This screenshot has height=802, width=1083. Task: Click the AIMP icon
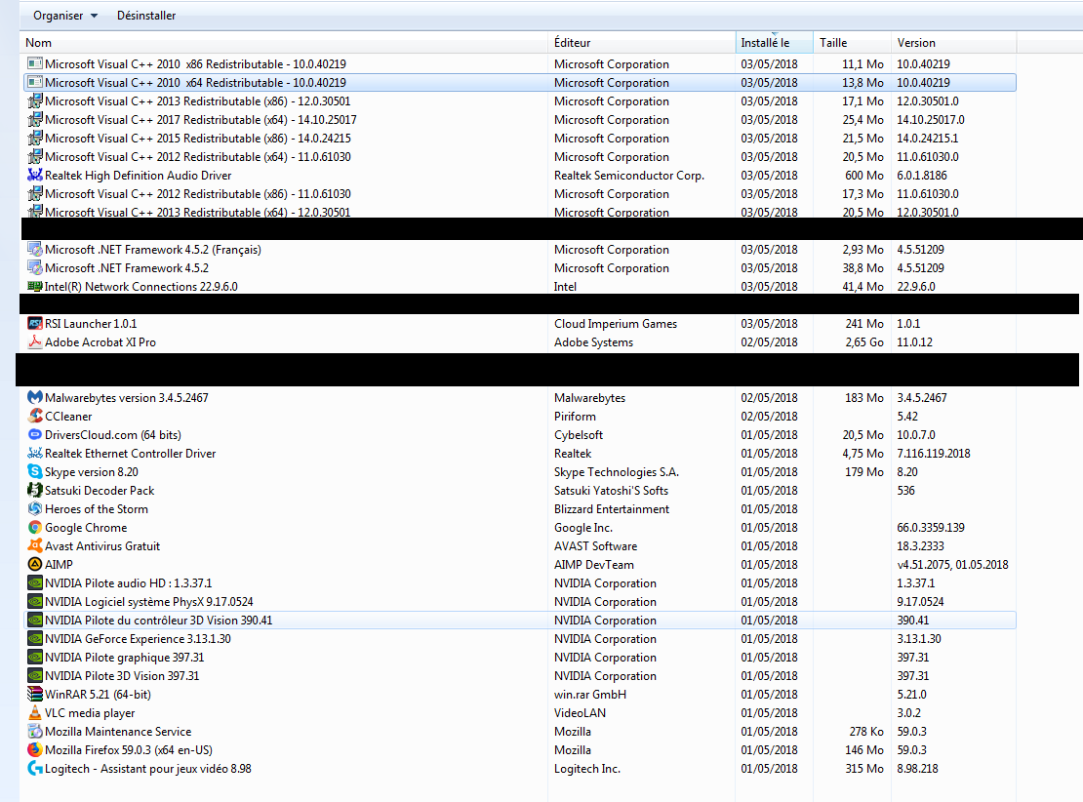point(34,564)
